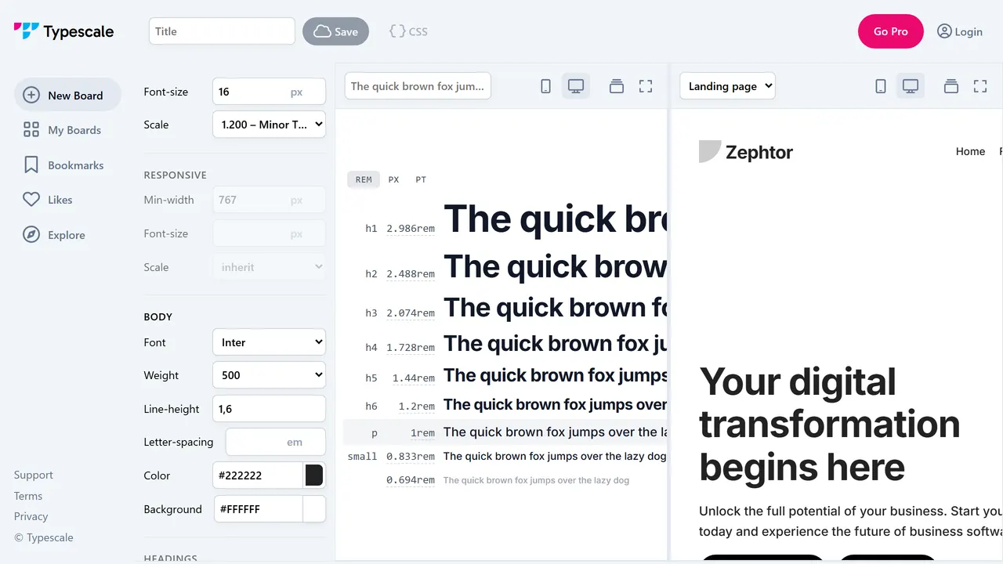Click the Zephtor logo in preview
The width and height of the screenshot is (1003, 564).
[745, 152]
